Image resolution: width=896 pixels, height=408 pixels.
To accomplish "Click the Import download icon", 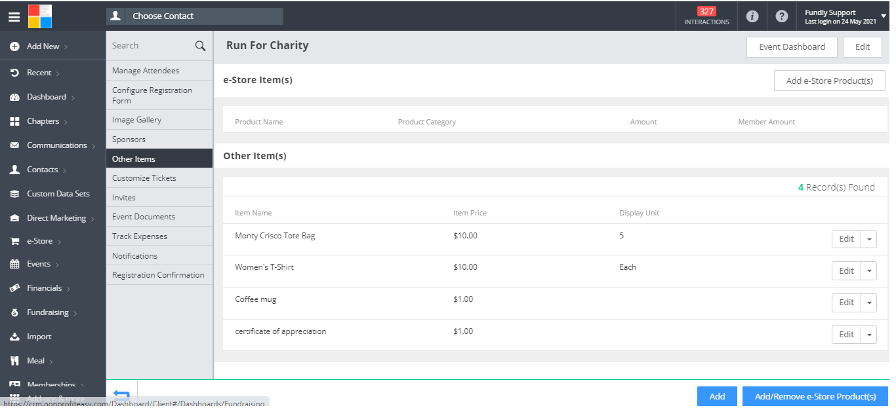I will [14, 337].
